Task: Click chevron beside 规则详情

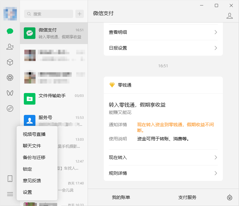Action: (216, 173)
